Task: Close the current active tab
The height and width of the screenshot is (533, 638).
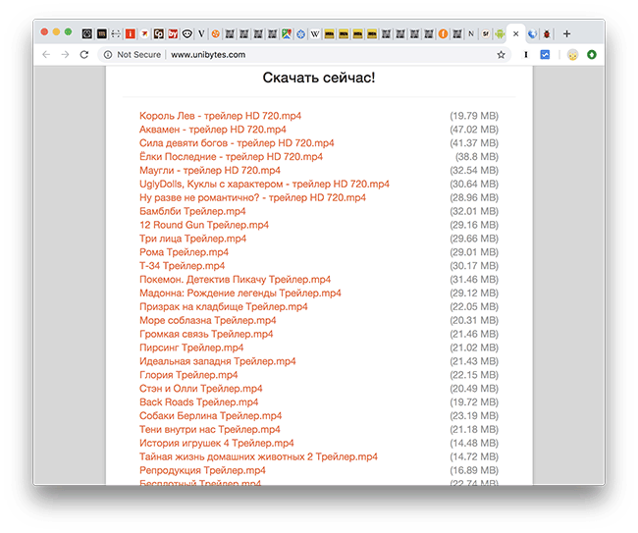Action: coord(516,33)
